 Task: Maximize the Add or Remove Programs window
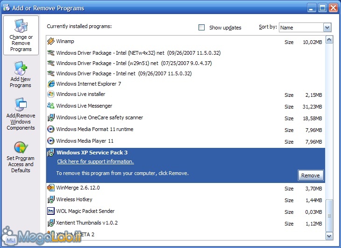(322, 8)
